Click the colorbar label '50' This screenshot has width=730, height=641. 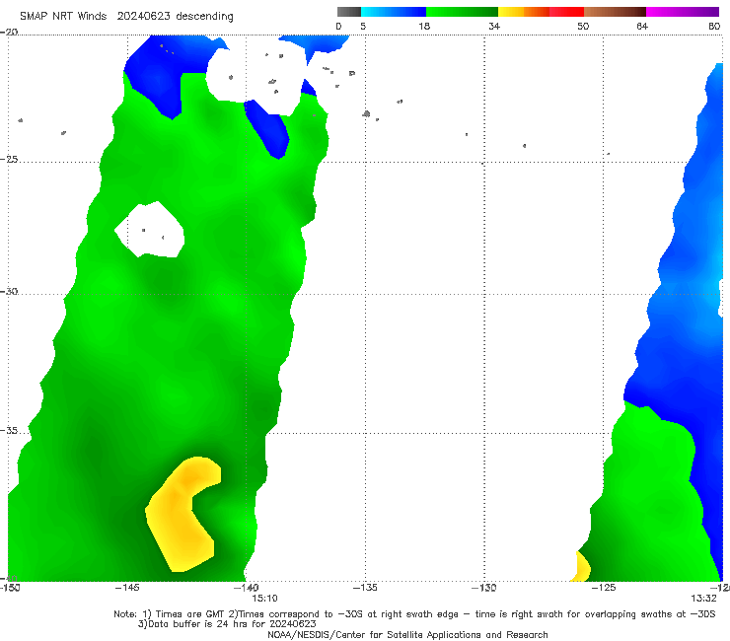583,26
